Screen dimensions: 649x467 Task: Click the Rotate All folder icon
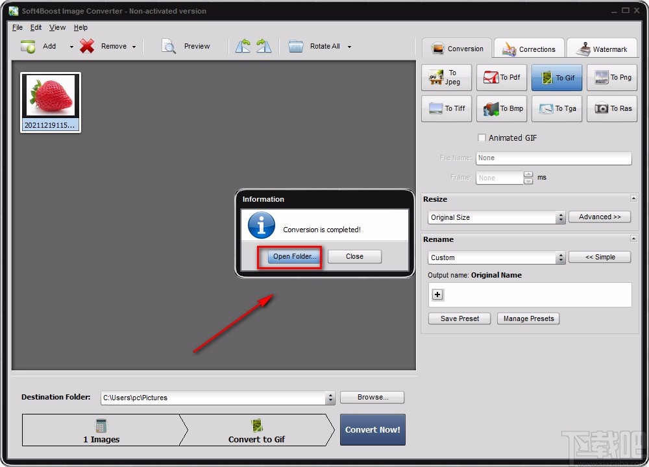pyautogui.click(x=295, y=46)
